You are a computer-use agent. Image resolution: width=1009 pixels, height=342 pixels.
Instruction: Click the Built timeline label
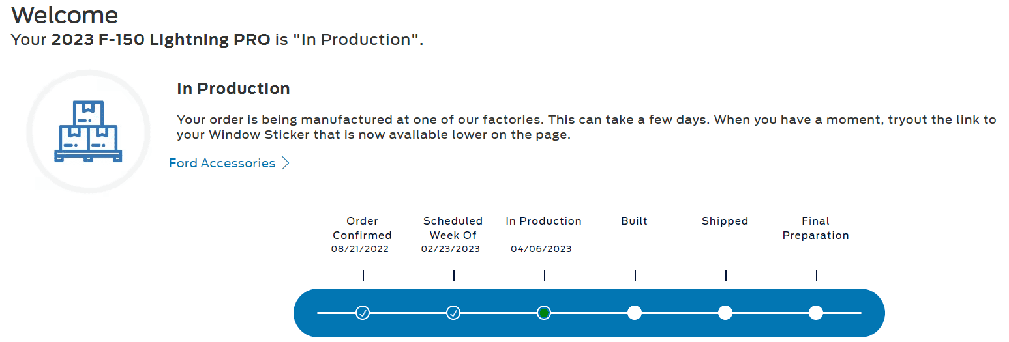(x=634, y=221)
